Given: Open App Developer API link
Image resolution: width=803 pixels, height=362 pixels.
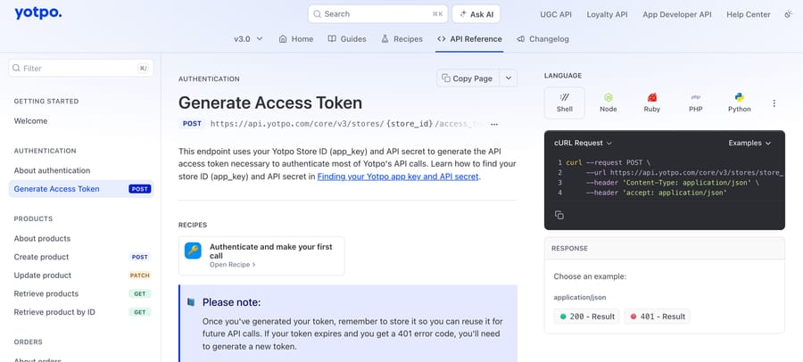Looking at the screenshot, I should coord(677,14).
